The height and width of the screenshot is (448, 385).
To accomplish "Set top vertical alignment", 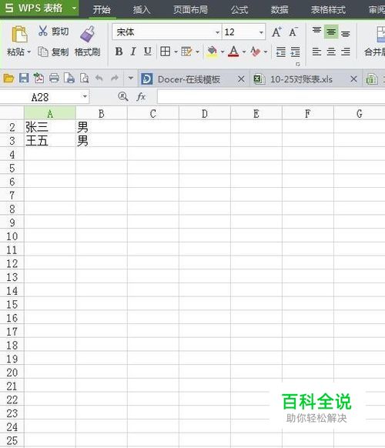I will click(x=316, y=30).
